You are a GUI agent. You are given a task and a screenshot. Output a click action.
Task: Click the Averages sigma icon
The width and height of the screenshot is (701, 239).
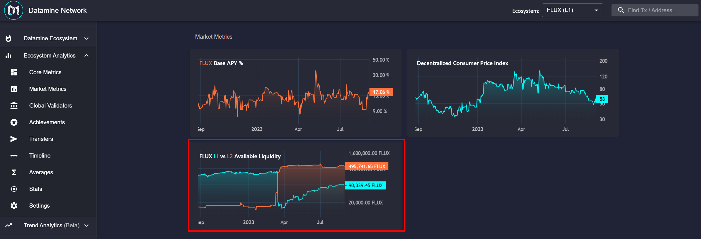tap(14, 172)
